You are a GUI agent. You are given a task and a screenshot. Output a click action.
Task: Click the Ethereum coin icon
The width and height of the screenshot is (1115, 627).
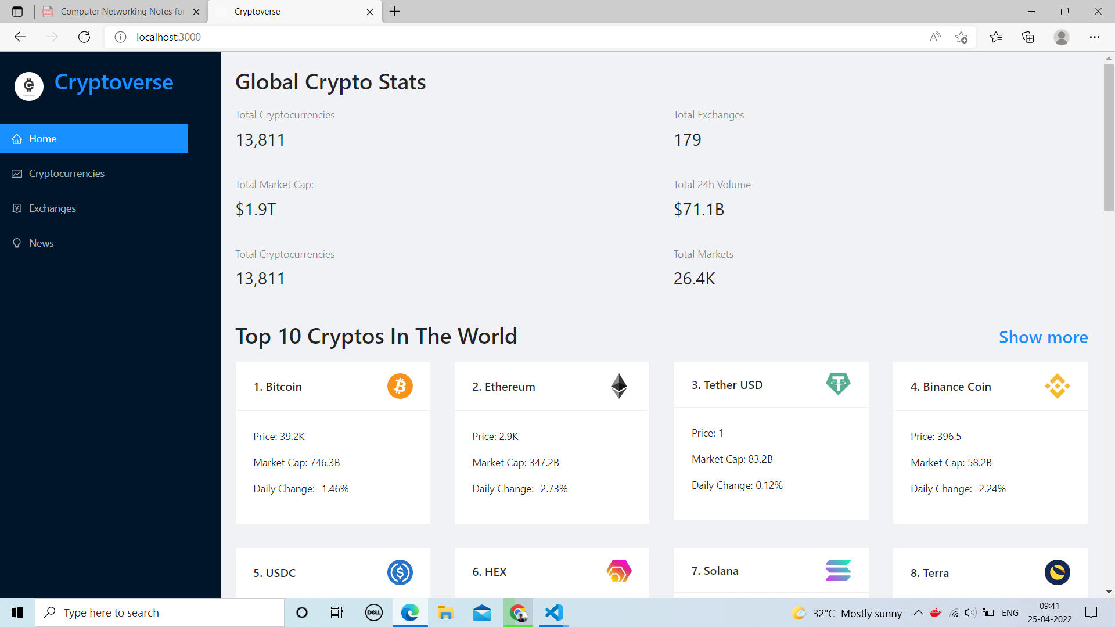coord(619,385)
